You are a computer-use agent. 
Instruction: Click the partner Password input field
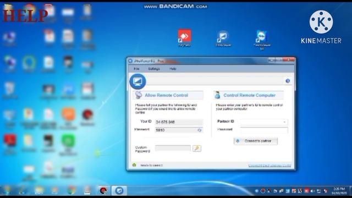264,130
